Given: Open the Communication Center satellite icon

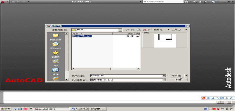Looking at the screenshot, I should 200,2.
